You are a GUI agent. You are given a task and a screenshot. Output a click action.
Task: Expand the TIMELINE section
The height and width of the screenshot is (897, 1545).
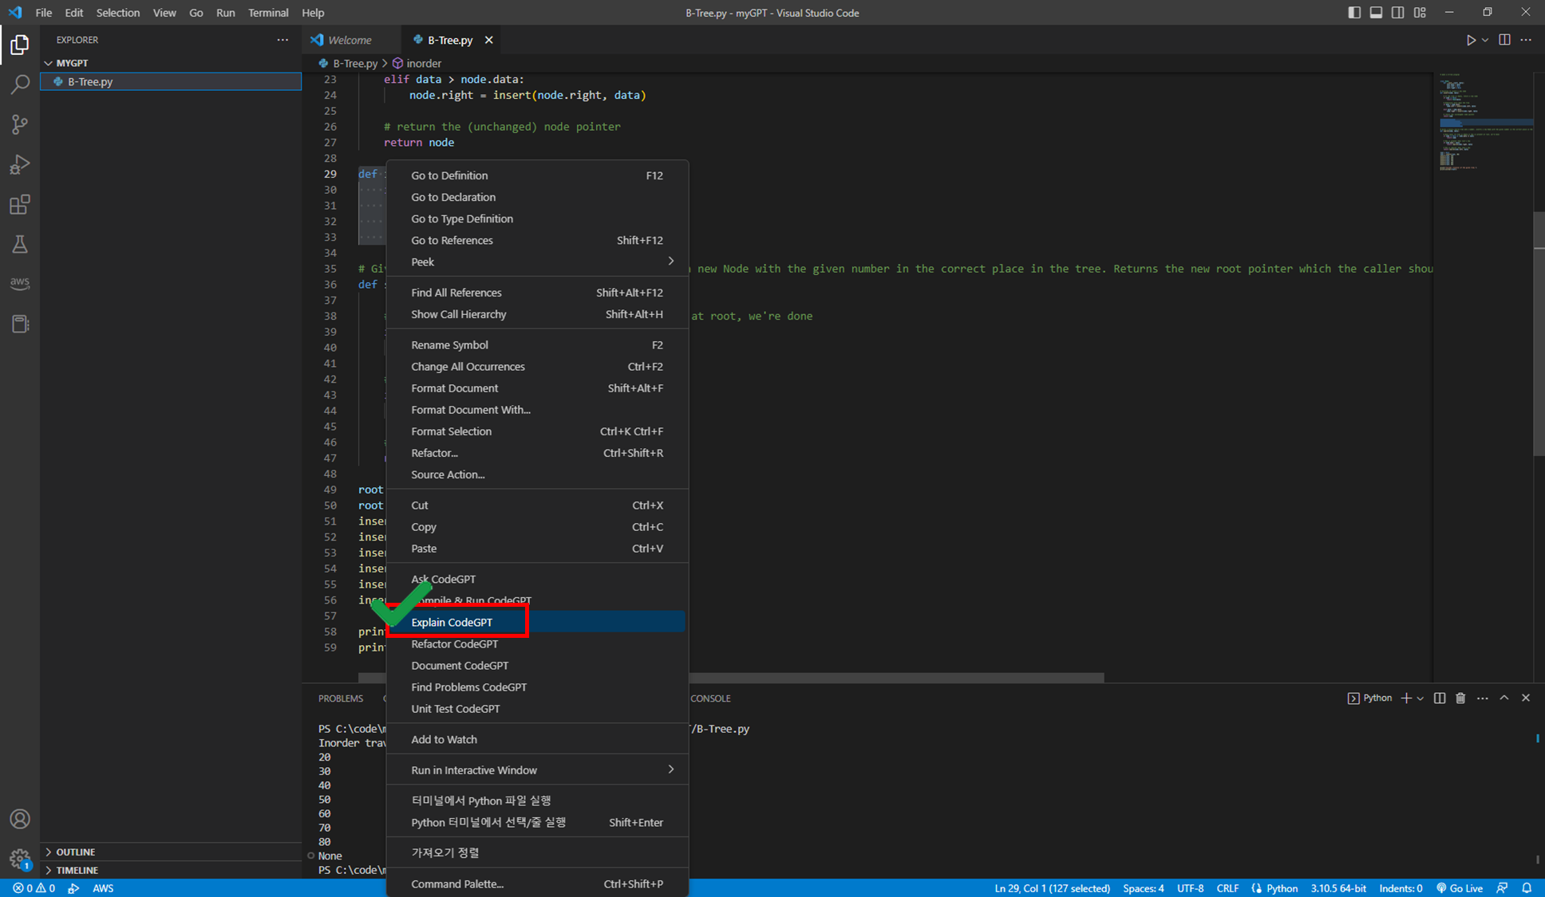(77, 870)
